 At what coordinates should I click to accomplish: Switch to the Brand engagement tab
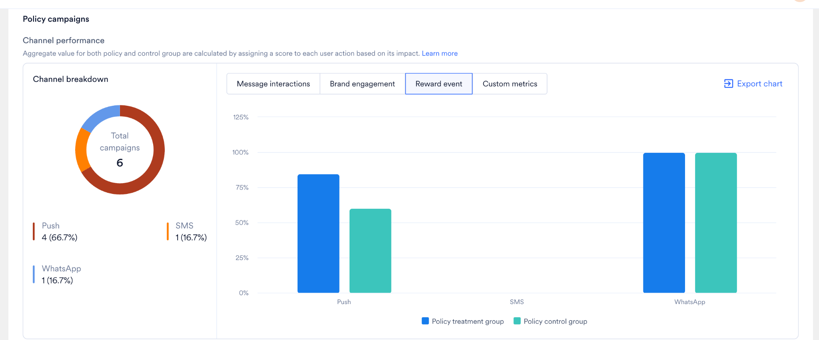click(x=362, y=84)
